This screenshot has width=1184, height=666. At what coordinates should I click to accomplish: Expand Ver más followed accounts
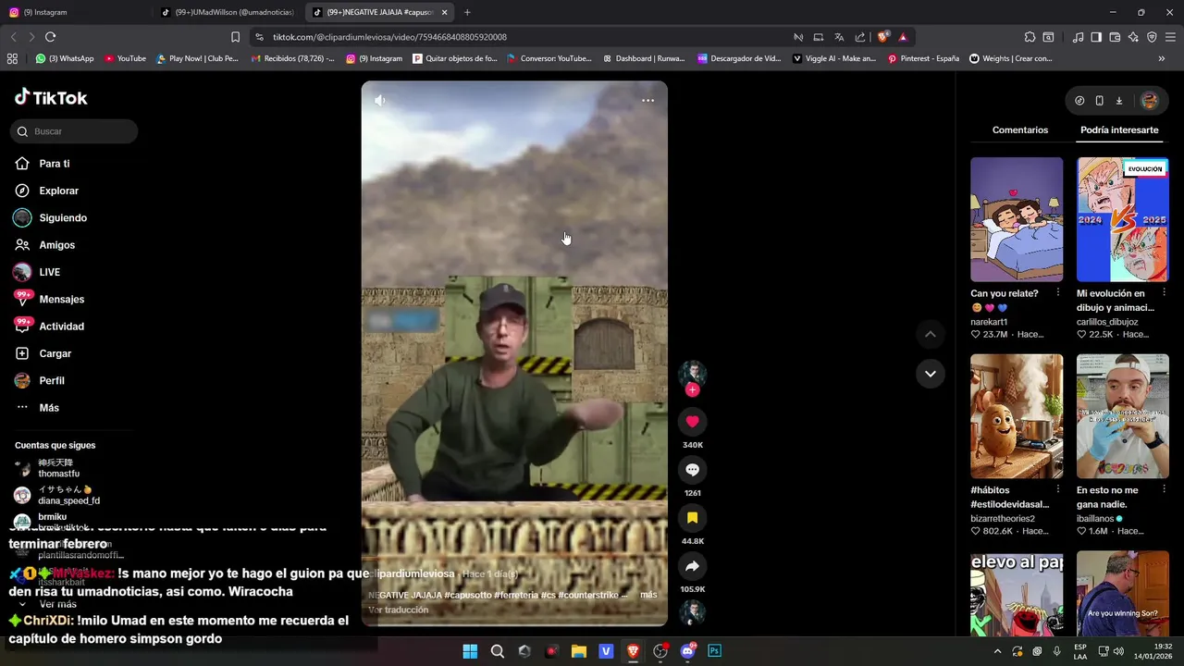point(57,604)
